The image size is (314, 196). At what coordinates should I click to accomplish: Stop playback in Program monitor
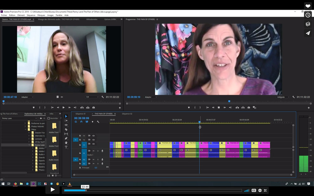point(219,108)
